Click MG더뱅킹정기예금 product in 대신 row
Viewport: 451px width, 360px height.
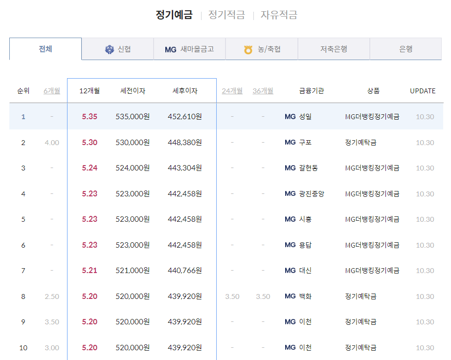pyautogui.click(x=372, y=270)
